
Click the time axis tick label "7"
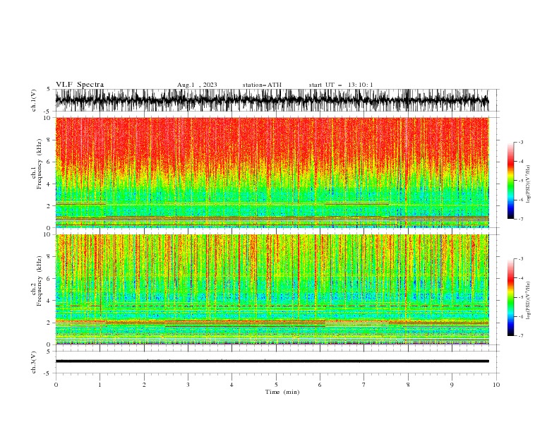364,385
